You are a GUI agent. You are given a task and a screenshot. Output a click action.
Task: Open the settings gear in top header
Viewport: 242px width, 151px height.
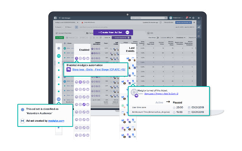193,18
